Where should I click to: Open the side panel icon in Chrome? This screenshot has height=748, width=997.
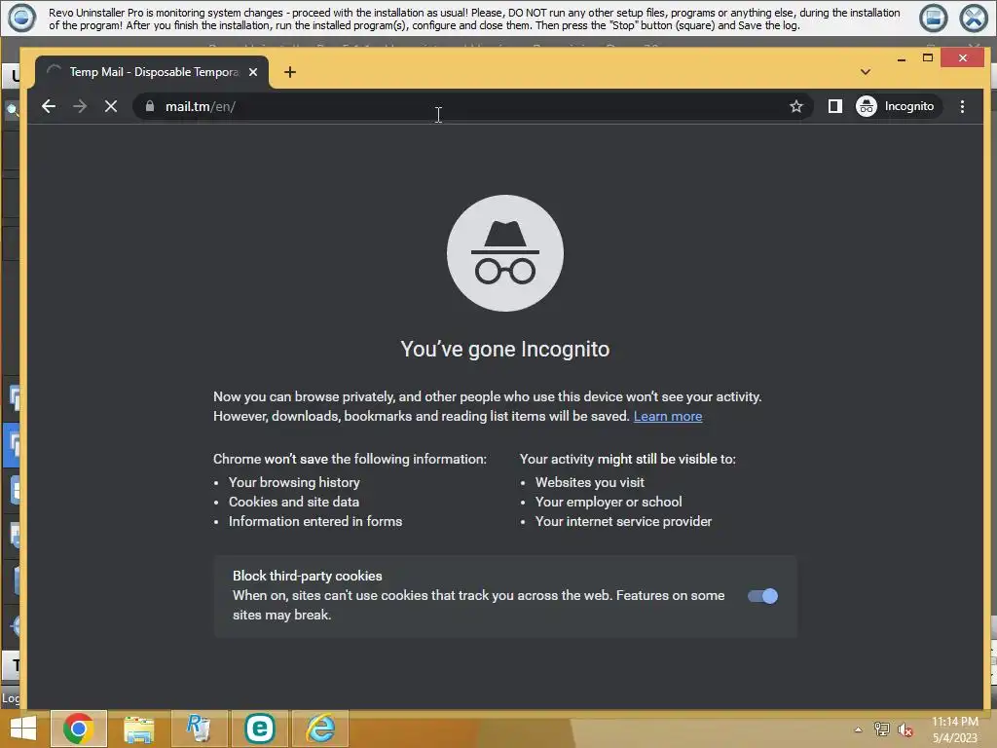pyautogui.click(x=834, y=106)
